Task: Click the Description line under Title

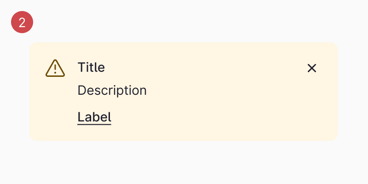Action: [x=112, y=91]
